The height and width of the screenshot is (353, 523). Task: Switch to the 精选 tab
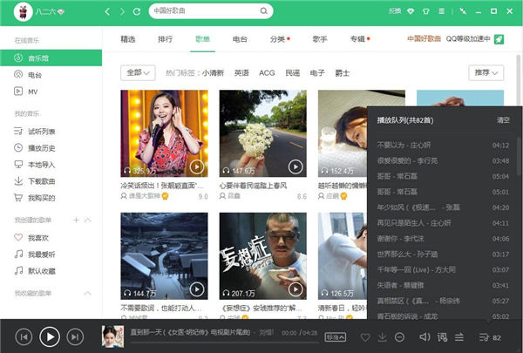[x=128, y=39]
